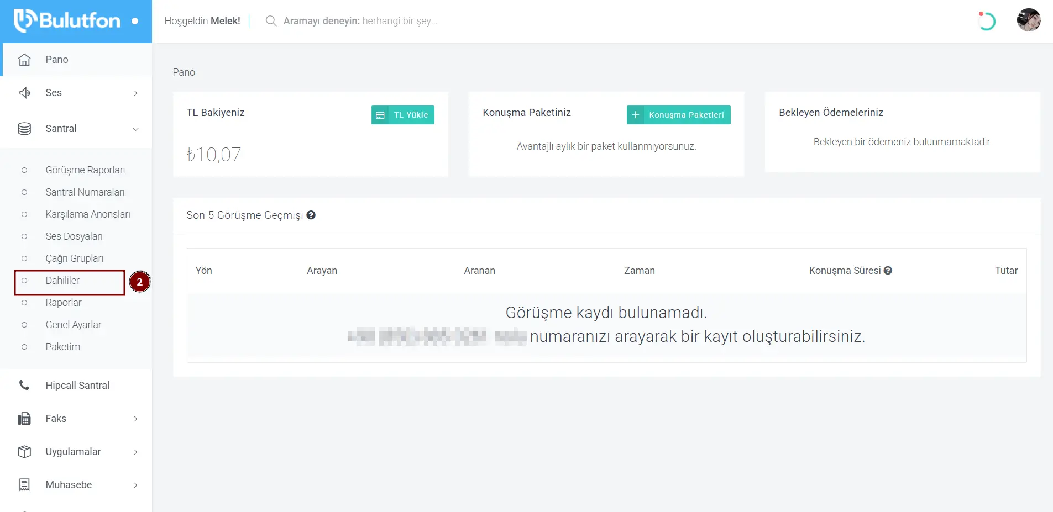The width and height of the screenshot is (1053, 512).
Task: Click the Santral sidebar label
Action: 61,129
